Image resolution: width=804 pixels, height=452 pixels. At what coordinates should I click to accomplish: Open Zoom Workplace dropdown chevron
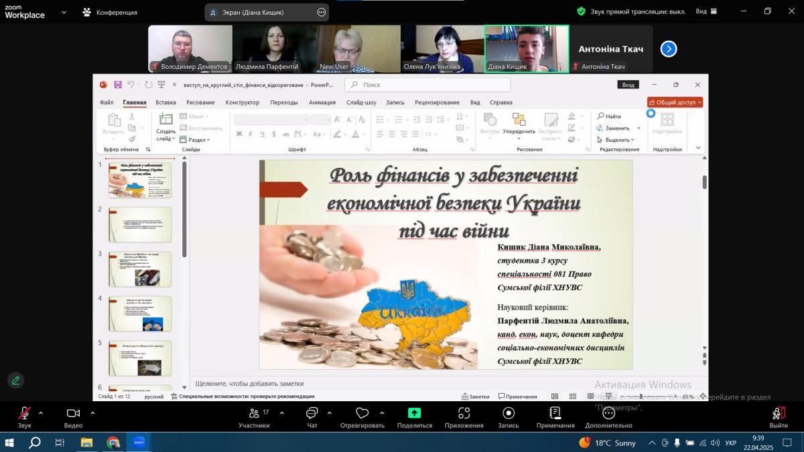pos(64,12)
